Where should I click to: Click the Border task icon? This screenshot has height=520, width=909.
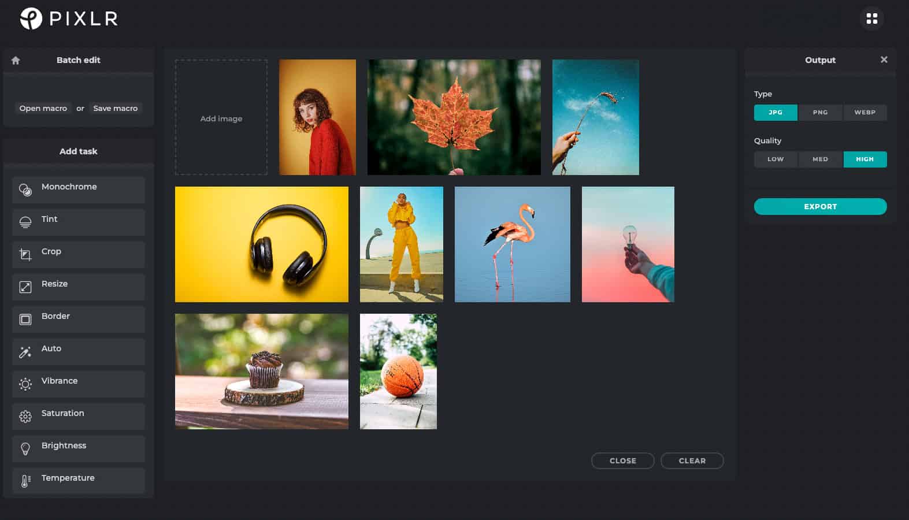25,319
